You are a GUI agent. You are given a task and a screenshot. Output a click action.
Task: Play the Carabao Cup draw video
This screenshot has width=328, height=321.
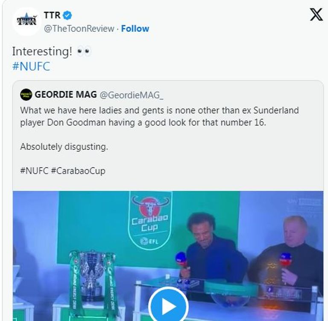[168, 305]
